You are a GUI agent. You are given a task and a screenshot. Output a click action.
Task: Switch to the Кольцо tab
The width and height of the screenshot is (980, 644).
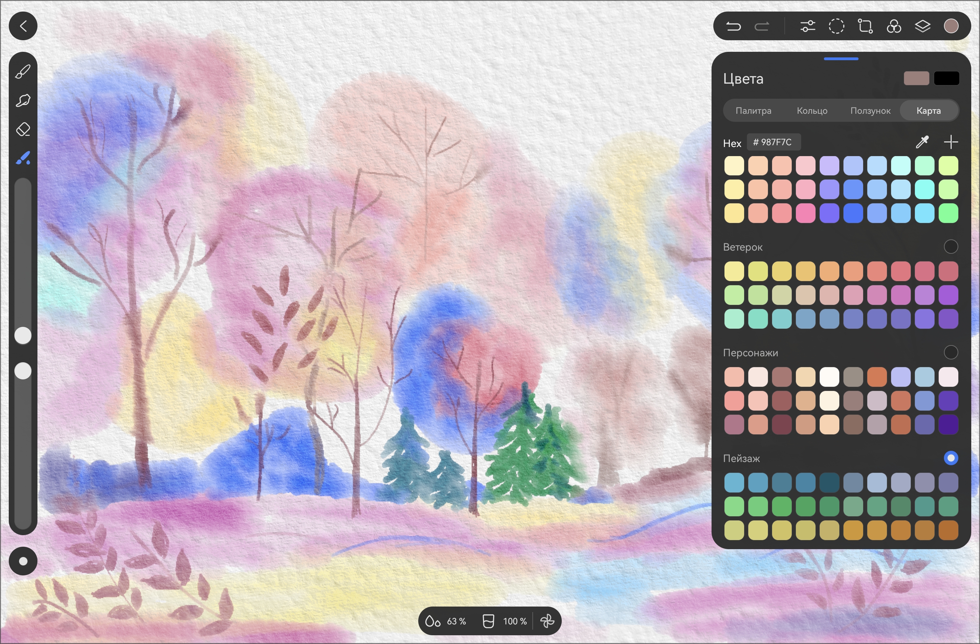(812, 110)
